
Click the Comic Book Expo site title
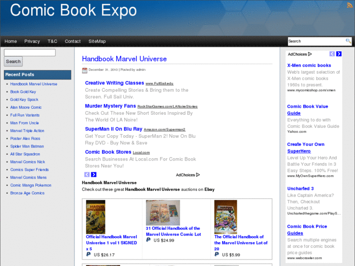pyautogui.click(x=73, y=10)
